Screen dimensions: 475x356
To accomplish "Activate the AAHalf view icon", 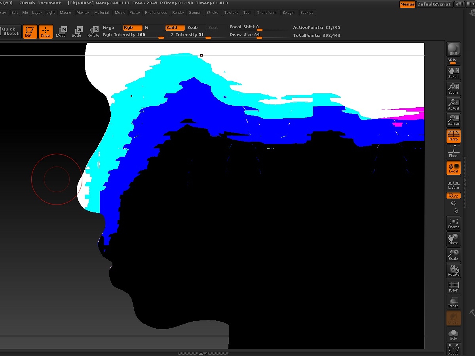I will click(x=453, y=120).
